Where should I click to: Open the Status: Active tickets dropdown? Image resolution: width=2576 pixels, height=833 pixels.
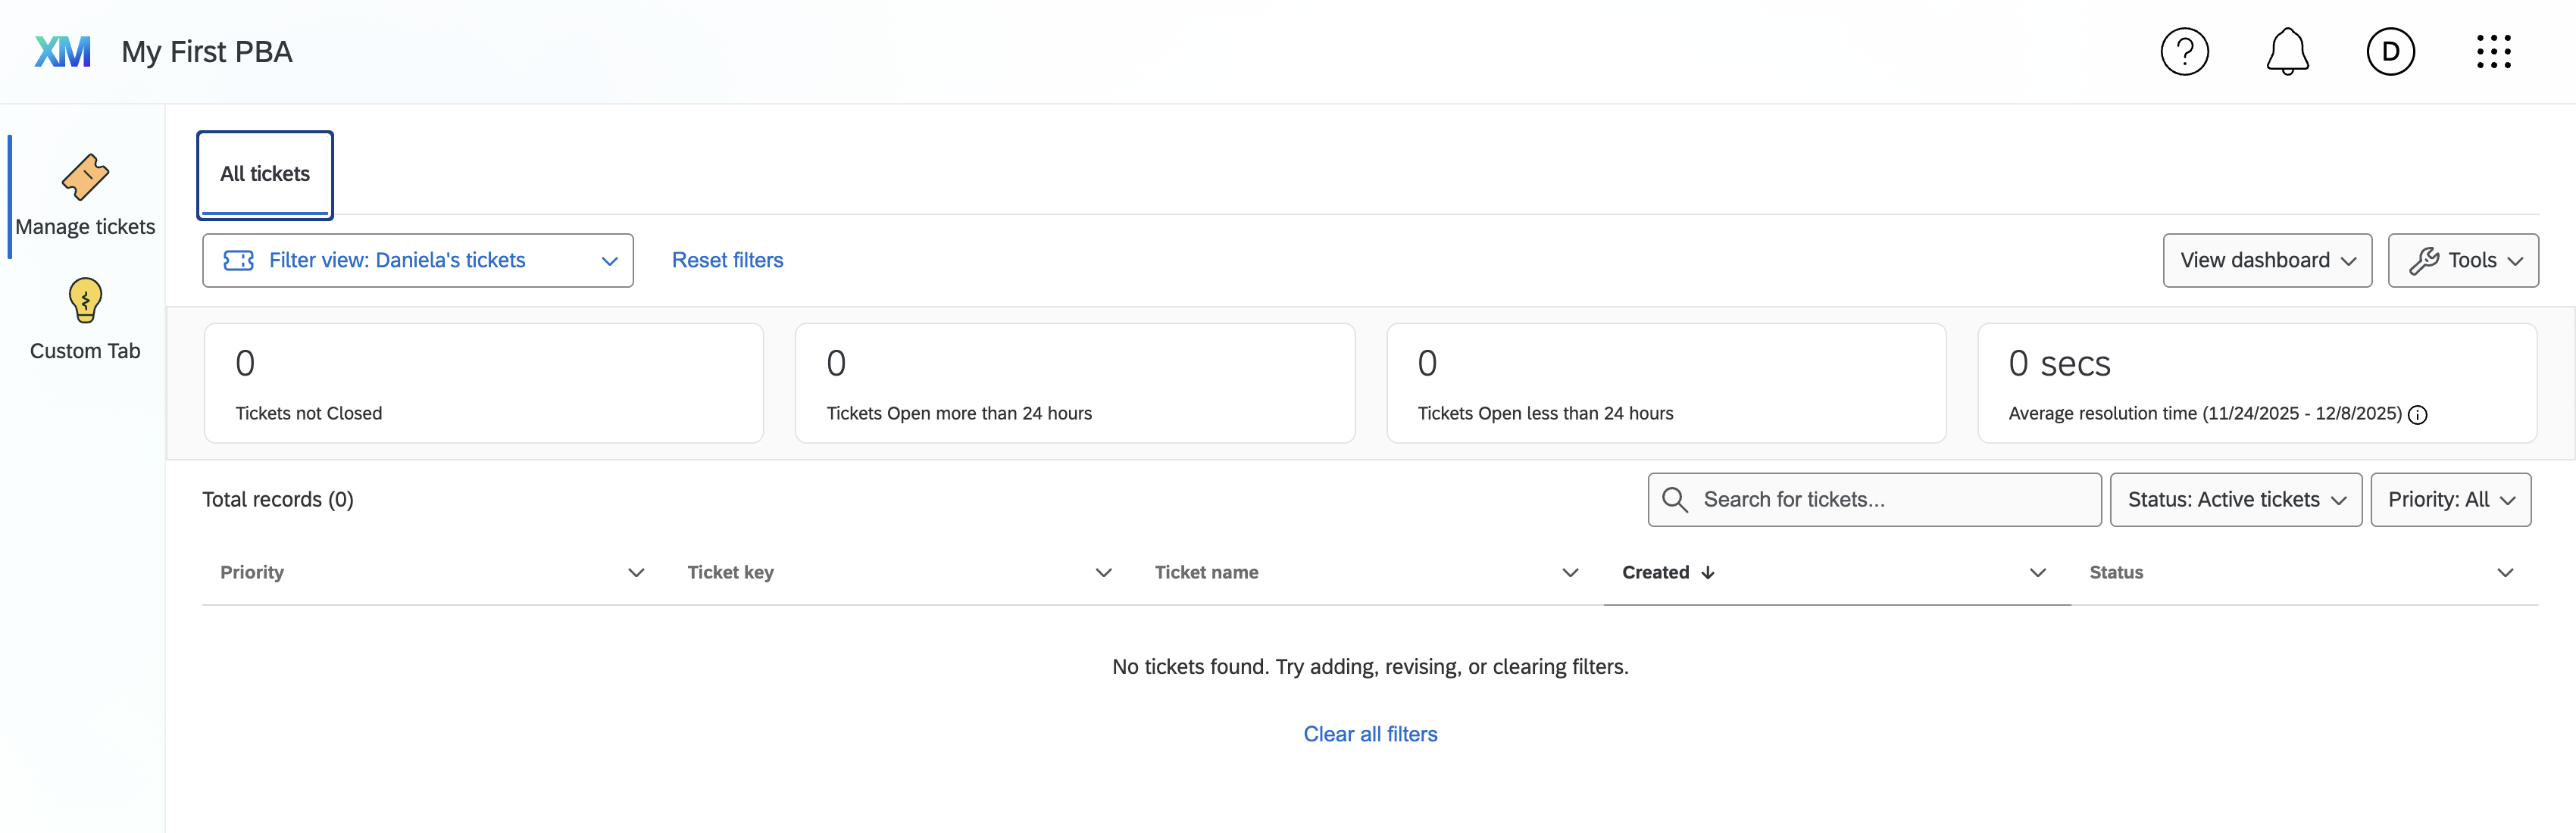click(x=2235, y=499)
